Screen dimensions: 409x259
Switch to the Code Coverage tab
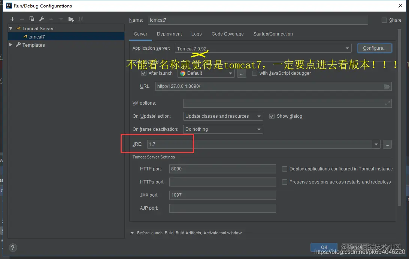(228, 34)
